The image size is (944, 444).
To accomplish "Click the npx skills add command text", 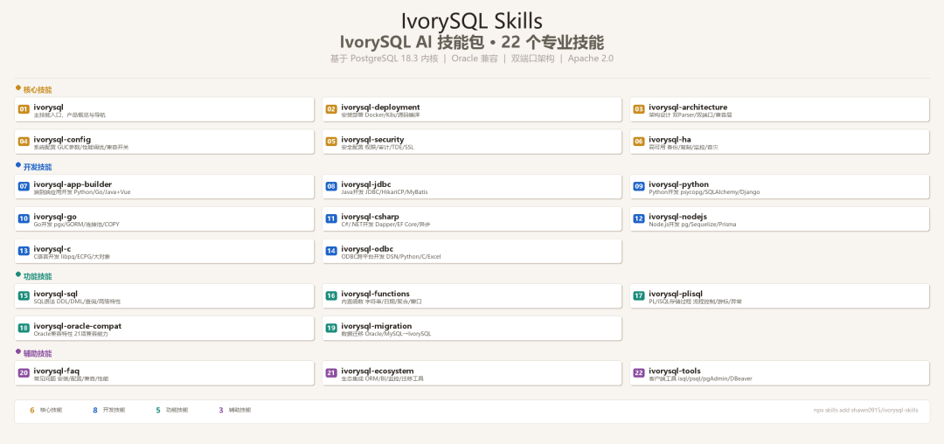I will click(x=865, y=410).
